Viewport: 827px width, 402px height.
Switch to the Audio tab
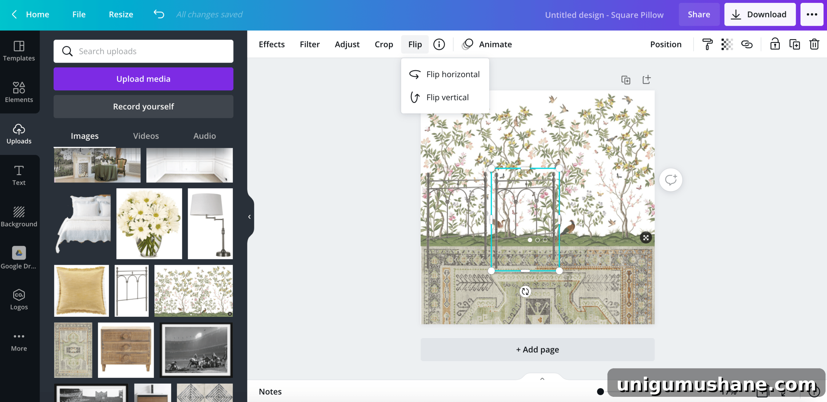(x=204, y=136)
